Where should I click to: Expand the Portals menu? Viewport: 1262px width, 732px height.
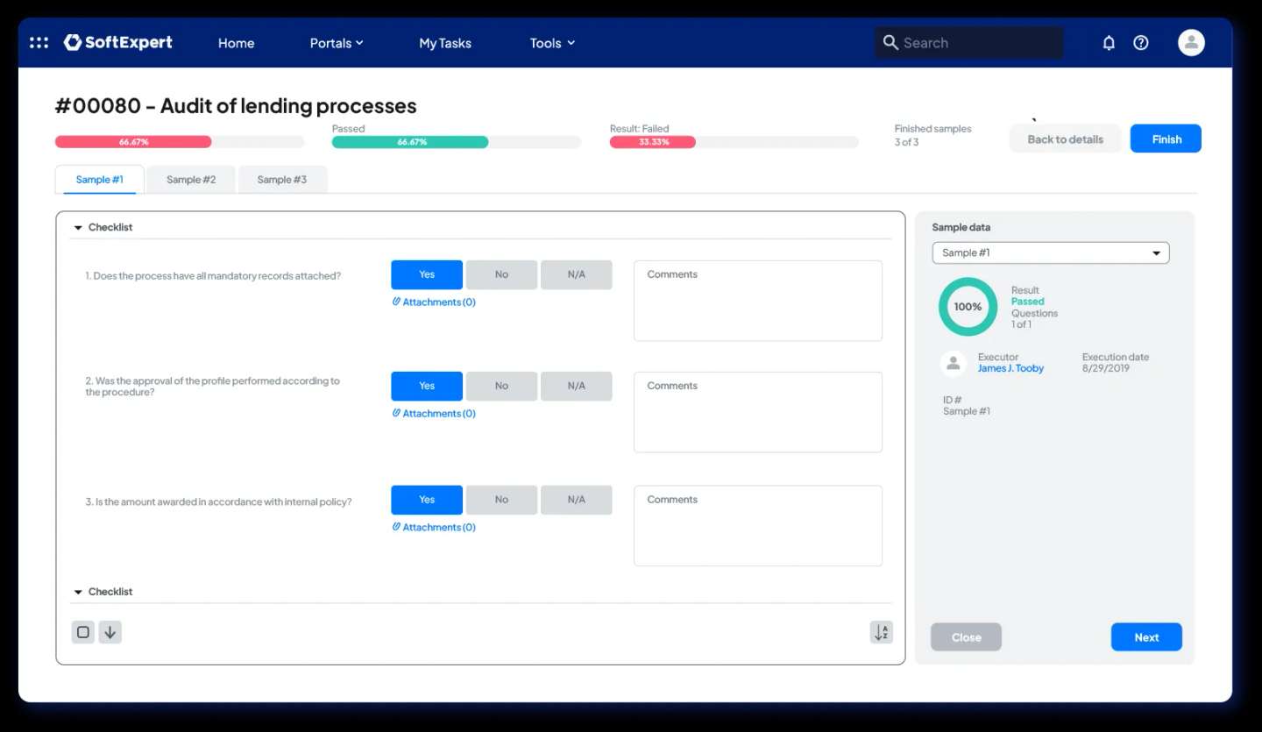336,43
